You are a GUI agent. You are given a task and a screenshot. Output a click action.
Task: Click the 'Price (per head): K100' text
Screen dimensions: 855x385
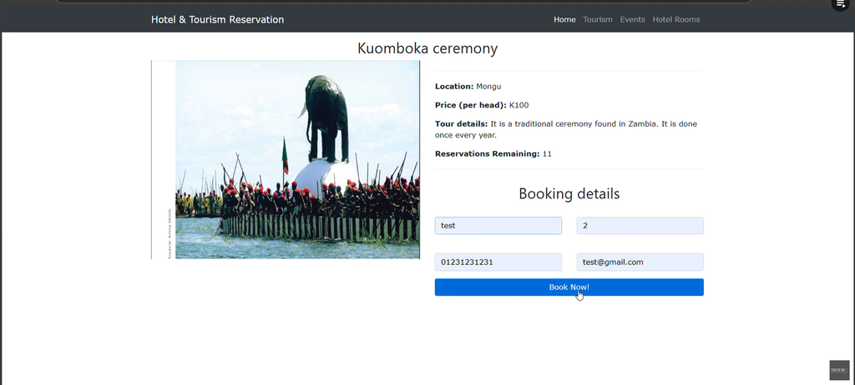[482, 105]
